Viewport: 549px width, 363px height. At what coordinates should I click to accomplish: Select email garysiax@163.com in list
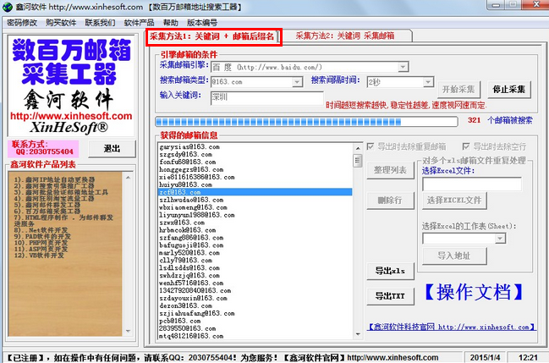pyautogui.click(x=189, y=147)
